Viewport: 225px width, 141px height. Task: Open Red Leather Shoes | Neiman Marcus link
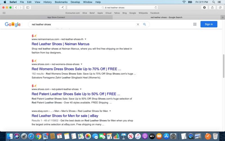pos(60,44)
